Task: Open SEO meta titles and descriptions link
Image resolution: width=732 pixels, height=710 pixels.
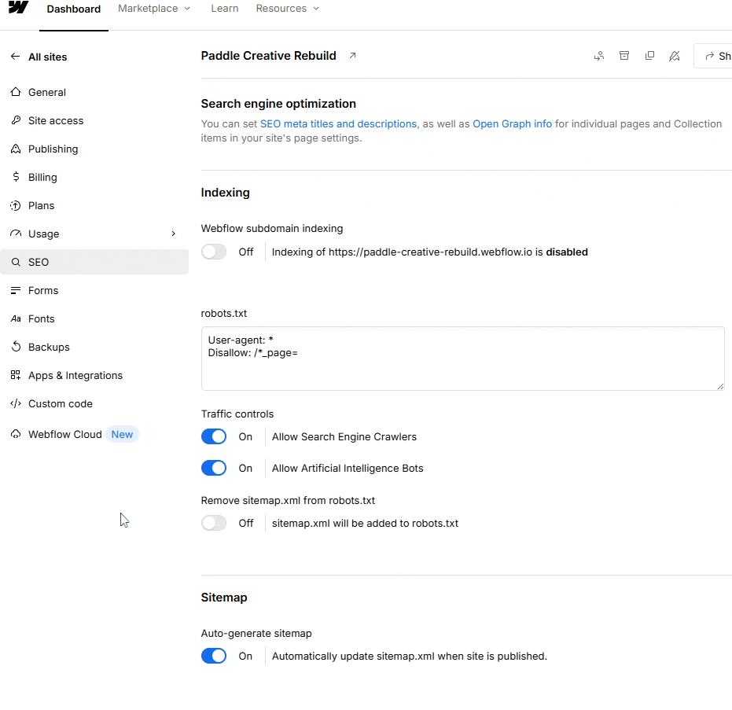Action: point(338,123)
